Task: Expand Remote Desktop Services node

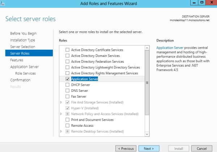Action: 61,131
